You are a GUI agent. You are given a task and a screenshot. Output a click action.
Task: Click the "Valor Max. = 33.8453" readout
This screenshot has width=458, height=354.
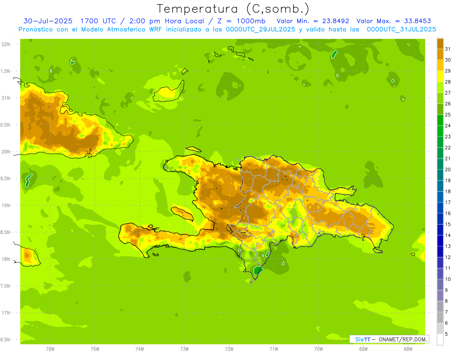(394, 21)
